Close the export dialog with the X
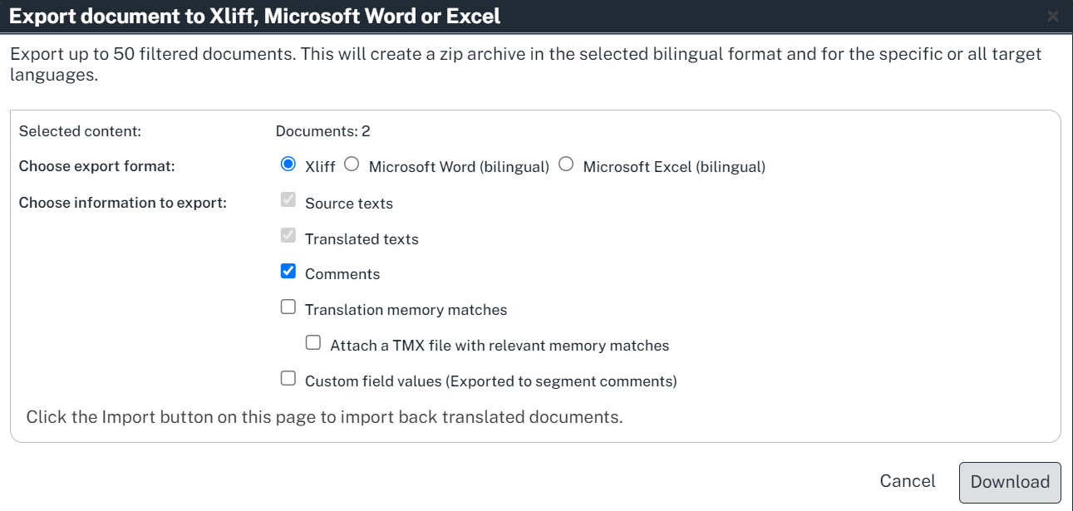Image resolution: width=1073 pixels, height=511 pixels. 1053,16
